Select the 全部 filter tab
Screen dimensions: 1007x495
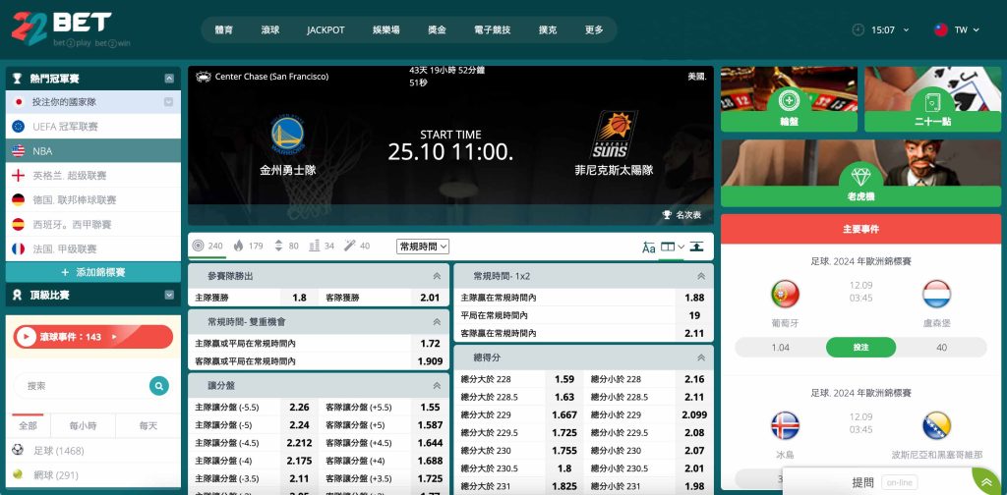tap(29, 425)
